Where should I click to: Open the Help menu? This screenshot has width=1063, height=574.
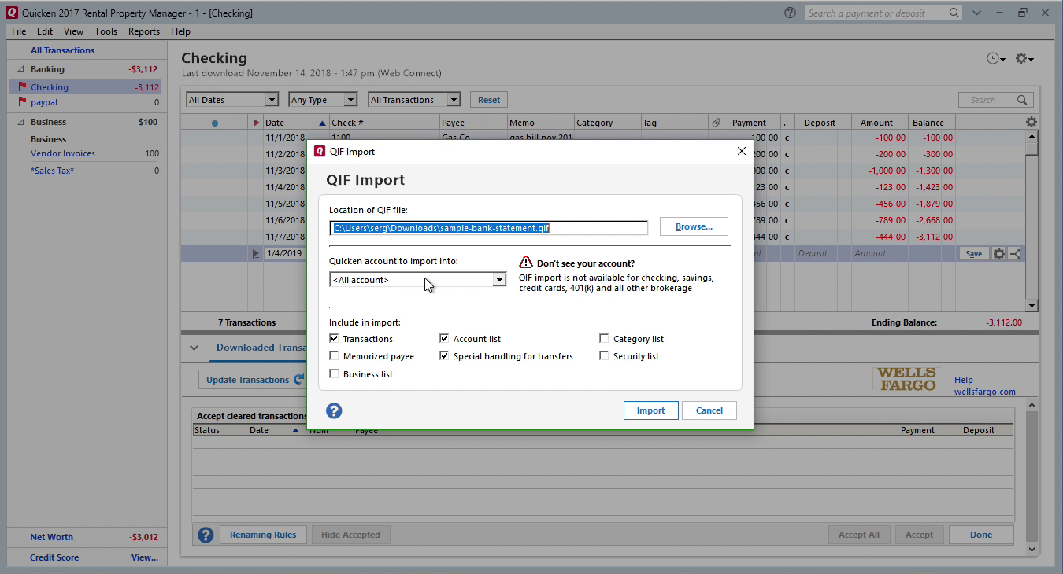pos(180,31)
